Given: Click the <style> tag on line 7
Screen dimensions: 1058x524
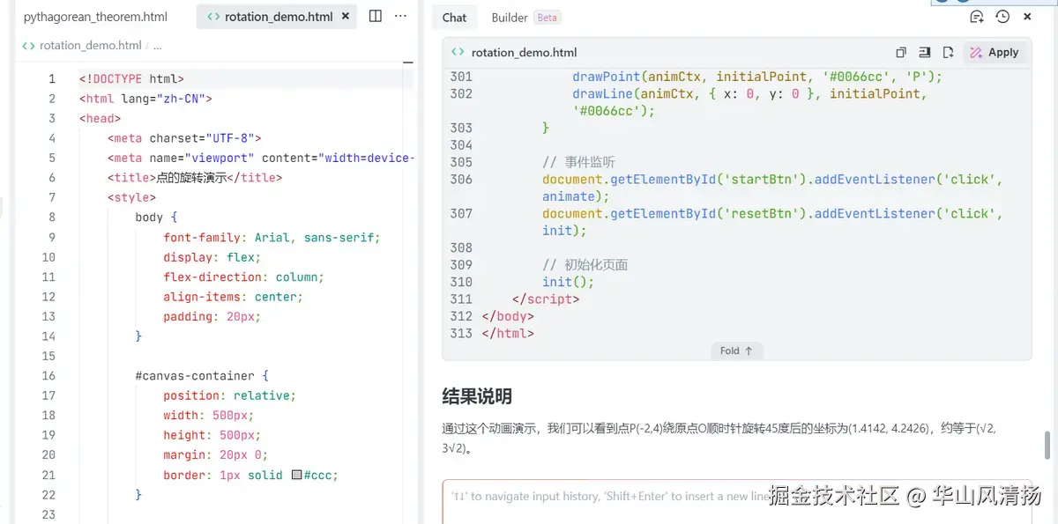Looking at the screenshot, I should 131,198.
